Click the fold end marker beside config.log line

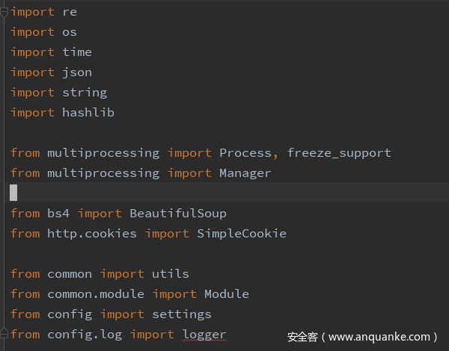point(6,334)
